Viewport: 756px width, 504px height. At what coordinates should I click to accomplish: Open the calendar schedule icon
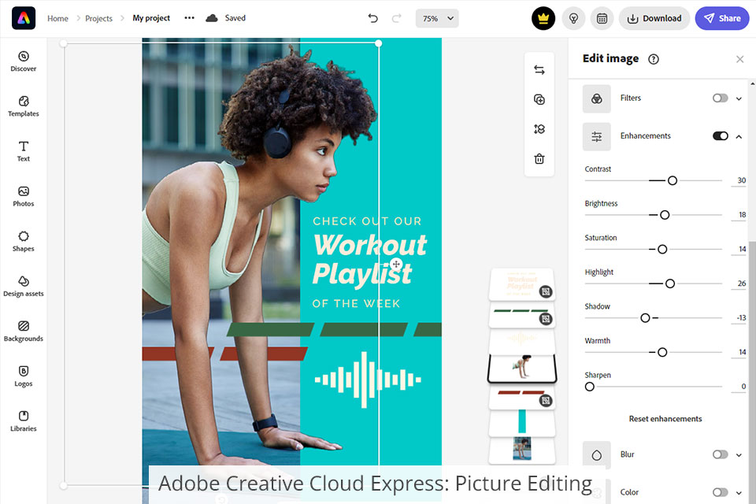[602, 18]
